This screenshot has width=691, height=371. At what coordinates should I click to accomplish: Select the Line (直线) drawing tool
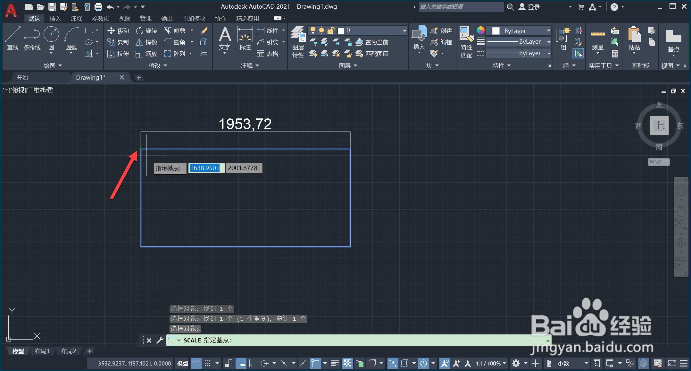pyautogui.click(x=13, y=38)
